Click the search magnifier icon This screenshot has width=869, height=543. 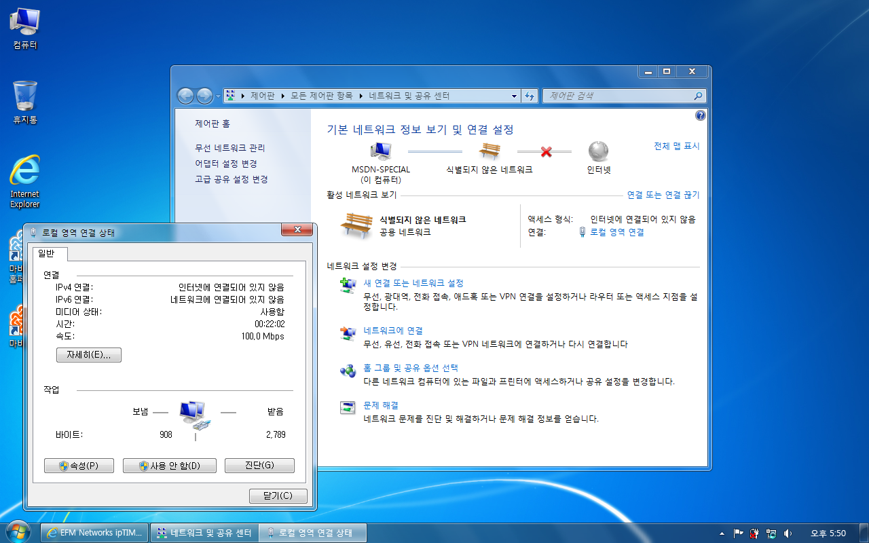click(698, 96)
